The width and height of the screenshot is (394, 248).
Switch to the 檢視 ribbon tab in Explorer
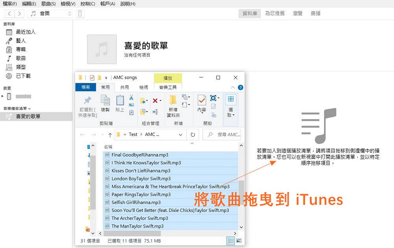point(143,87)
